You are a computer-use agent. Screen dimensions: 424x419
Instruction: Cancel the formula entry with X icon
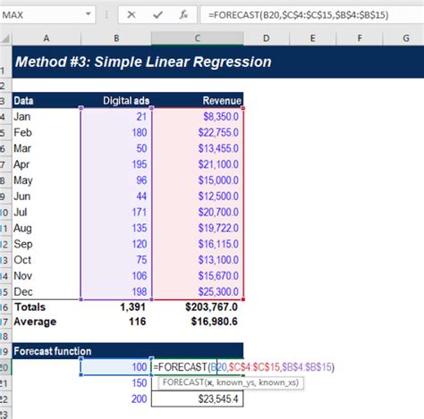tap(131, 14)
